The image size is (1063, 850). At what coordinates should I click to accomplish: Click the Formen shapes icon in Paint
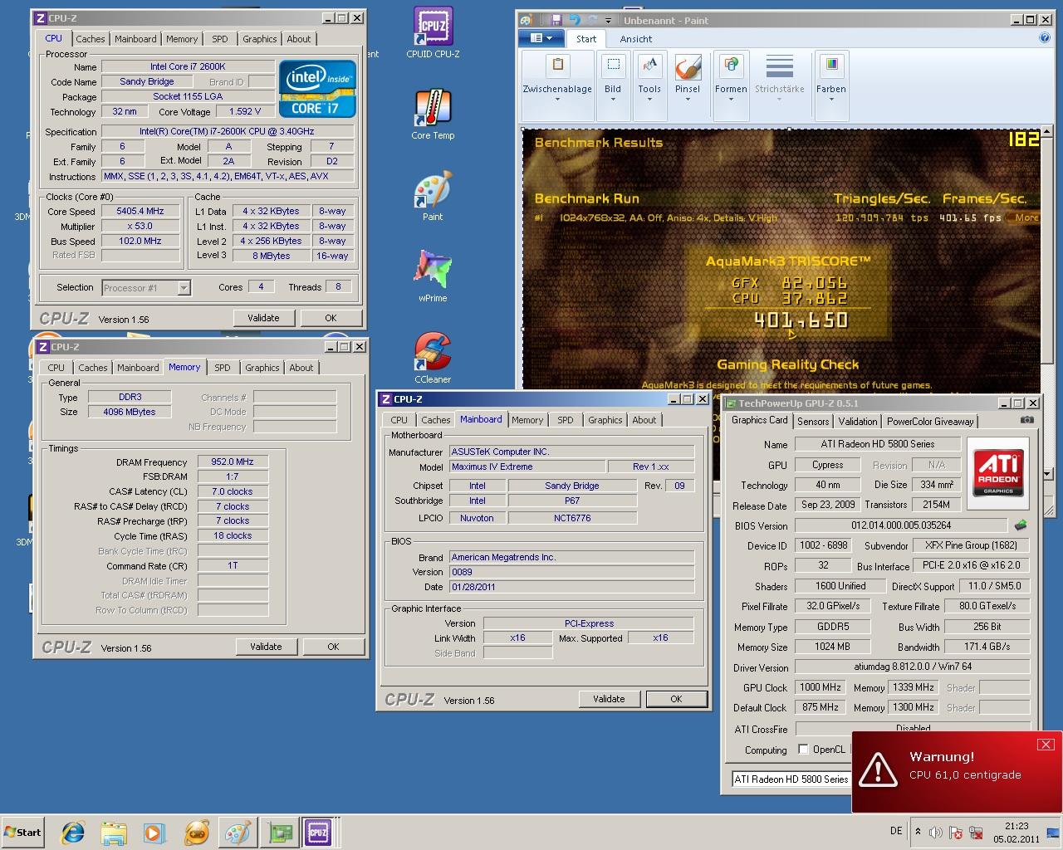[x=731, y=65]
